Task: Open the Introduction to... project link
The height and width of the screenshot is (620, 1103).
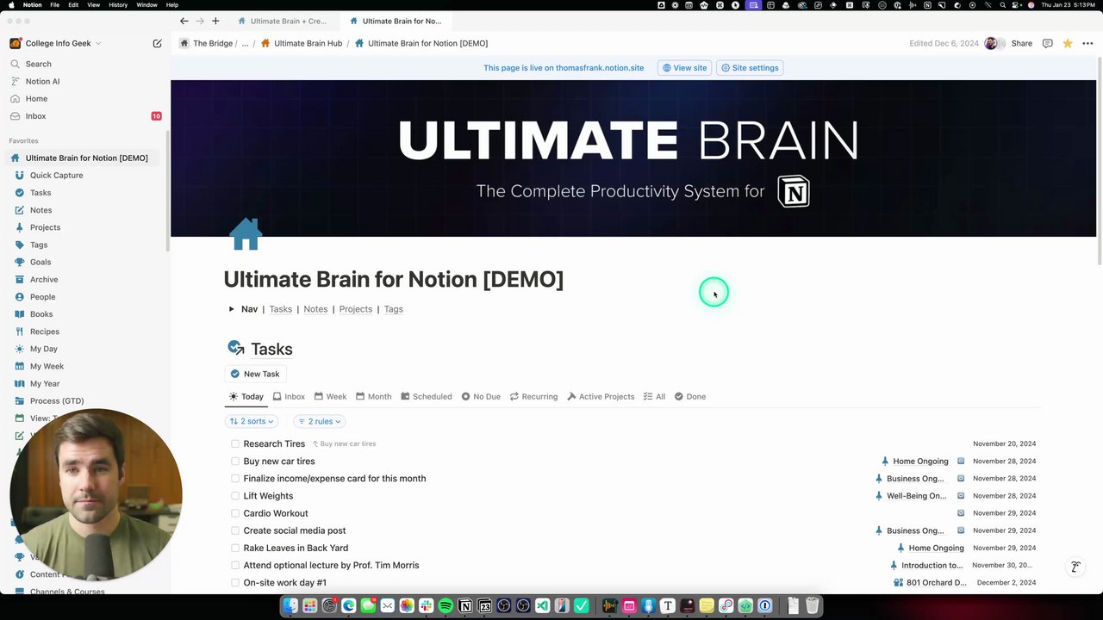Action: pyautogui.click(x=926, y=565)
